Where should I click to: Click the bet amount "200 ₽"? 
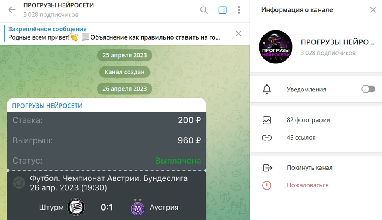pyautogui.click(x=189, y=120)
